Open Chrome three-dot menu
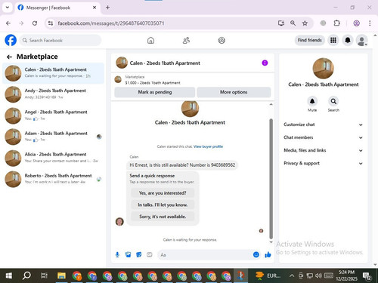The height and width of the screenshot is (283, 378). 370,23
